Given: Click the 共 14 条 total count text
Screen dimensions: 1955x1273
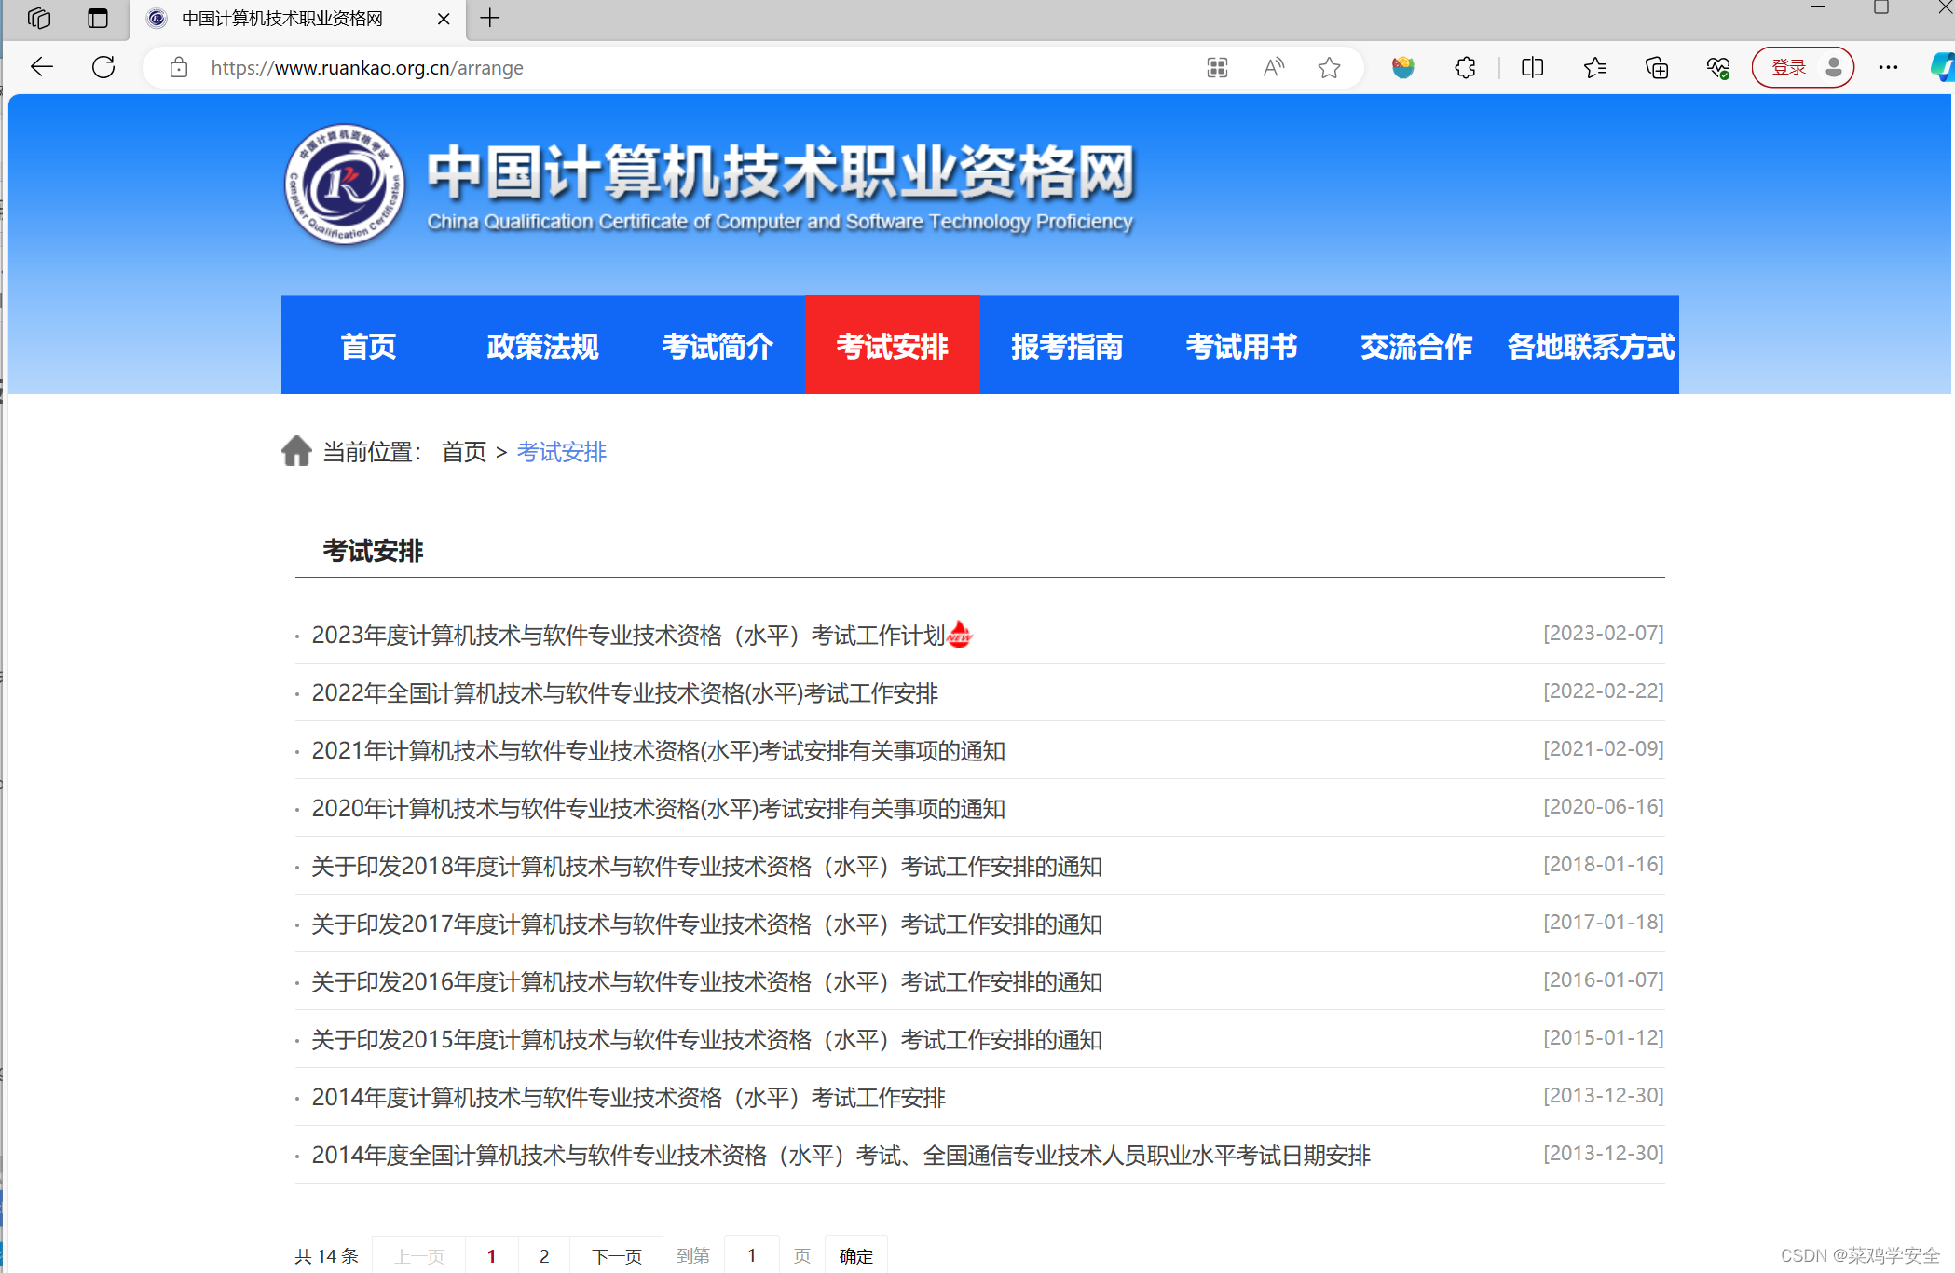Looking at the screenshot, I should coord(326,1256).
